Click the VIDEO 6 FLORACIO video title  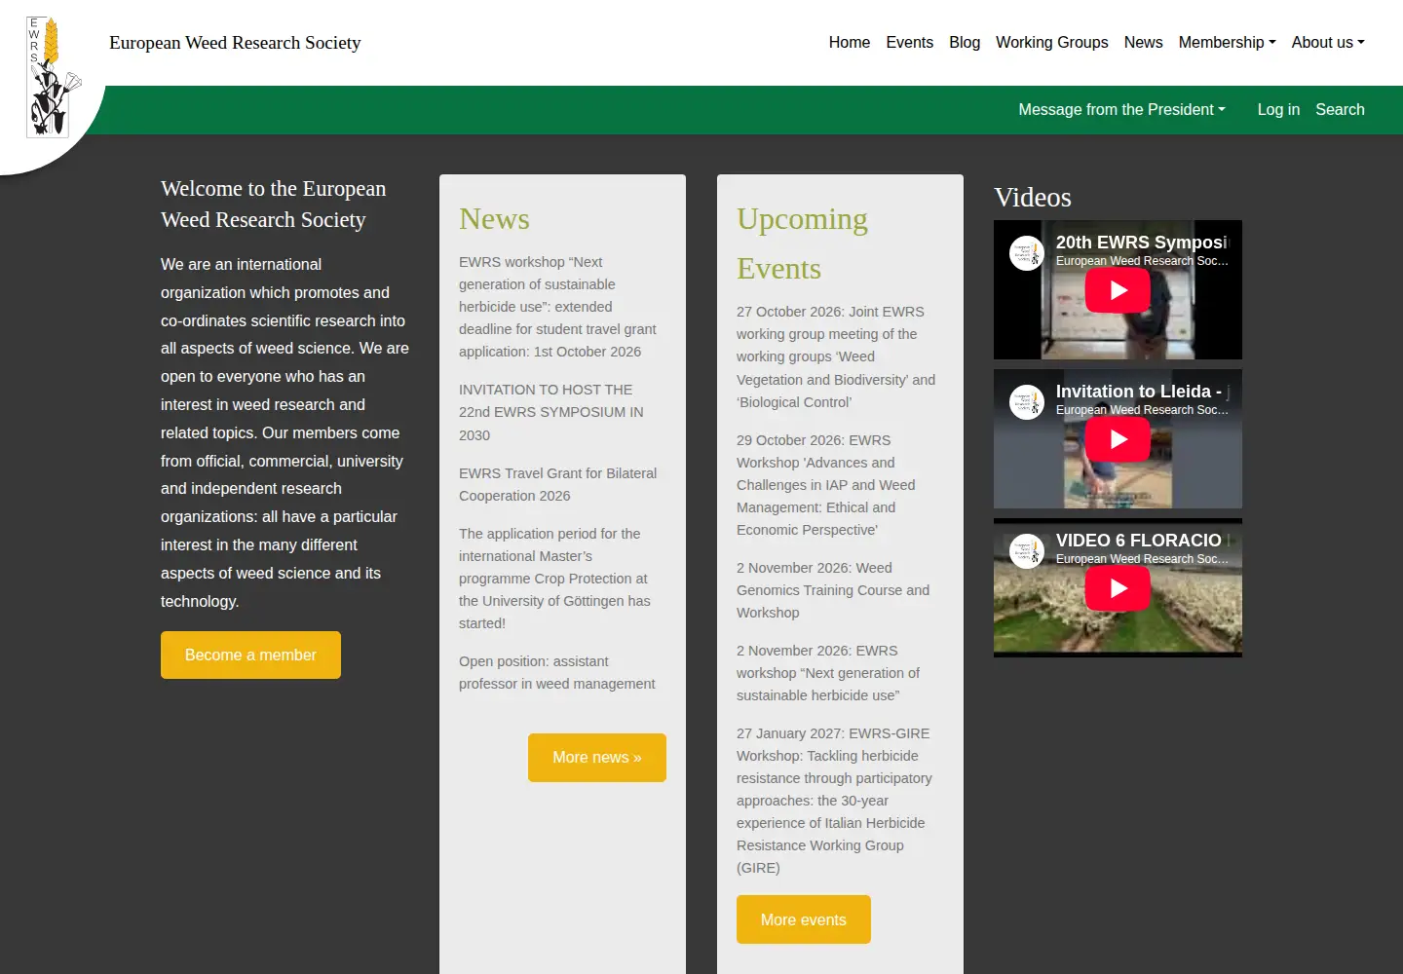pos(1140,541)
